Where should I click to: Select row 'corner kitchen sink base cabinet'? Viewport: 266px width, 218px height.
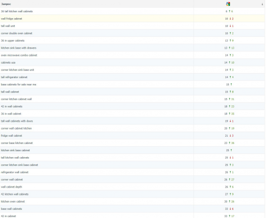pyautogui.click(x=133, y=165)
